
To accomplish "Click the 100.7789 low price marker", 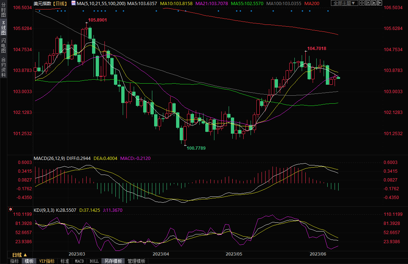I will (x=196, y=148).
